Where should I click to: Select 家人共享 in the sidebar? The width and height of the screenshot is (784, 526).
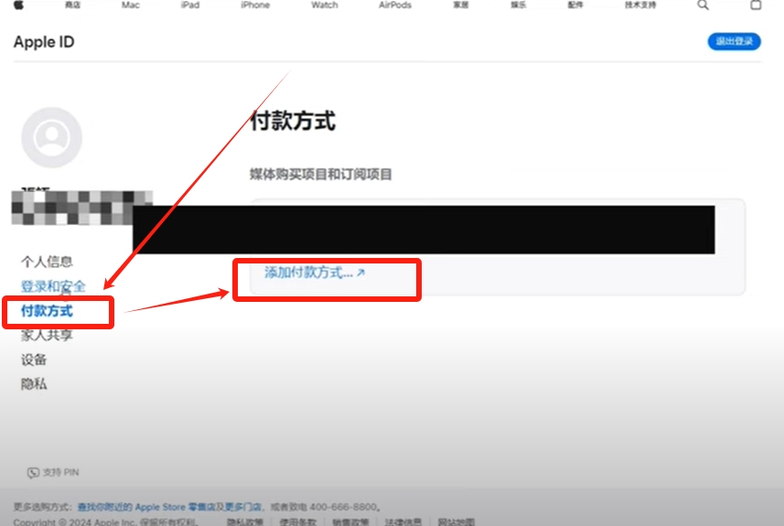tap(47, 335)
